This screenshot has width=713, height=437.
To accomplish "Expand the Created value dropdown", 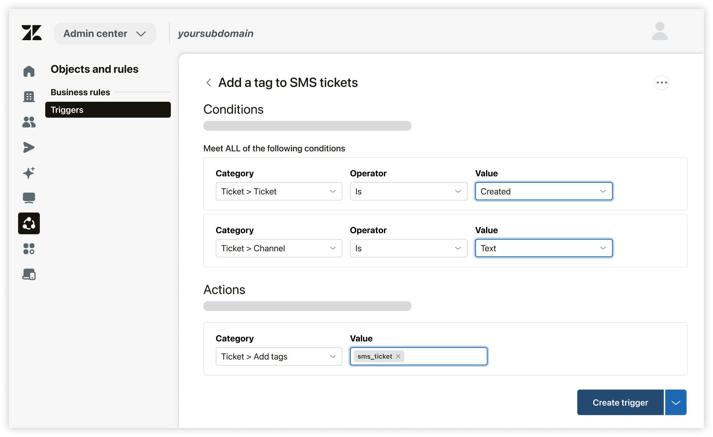I will point(543,191).
